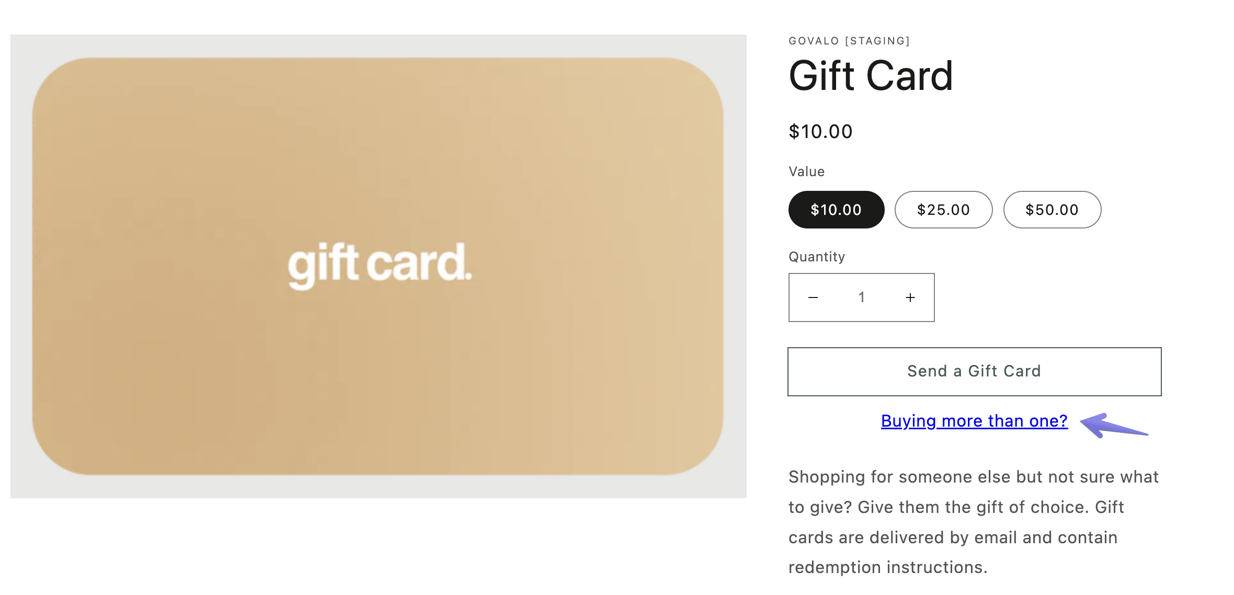Click the "Shopping for someone else" description line
1234x595 pixels.
coord(973,477)
